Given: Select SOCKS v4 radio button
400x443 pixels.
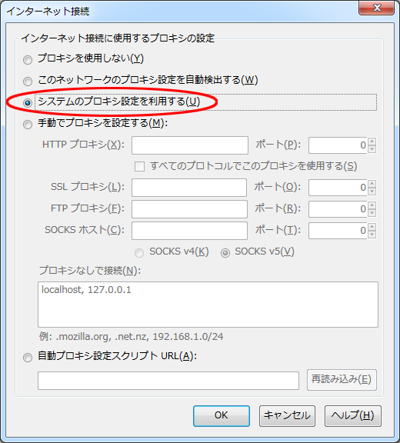Looking at the screenshot, I should [139, 253].
